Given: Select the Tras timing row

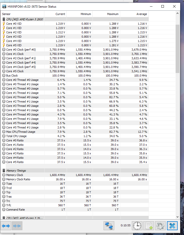Looking at the screenshot, I should [75, 197].
